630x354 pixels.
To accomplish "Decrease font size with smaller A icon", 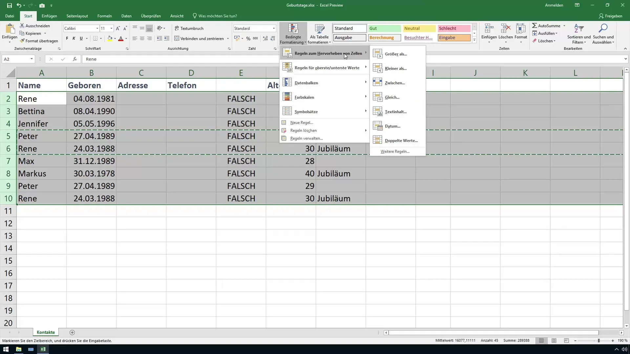I will [125, 29].
